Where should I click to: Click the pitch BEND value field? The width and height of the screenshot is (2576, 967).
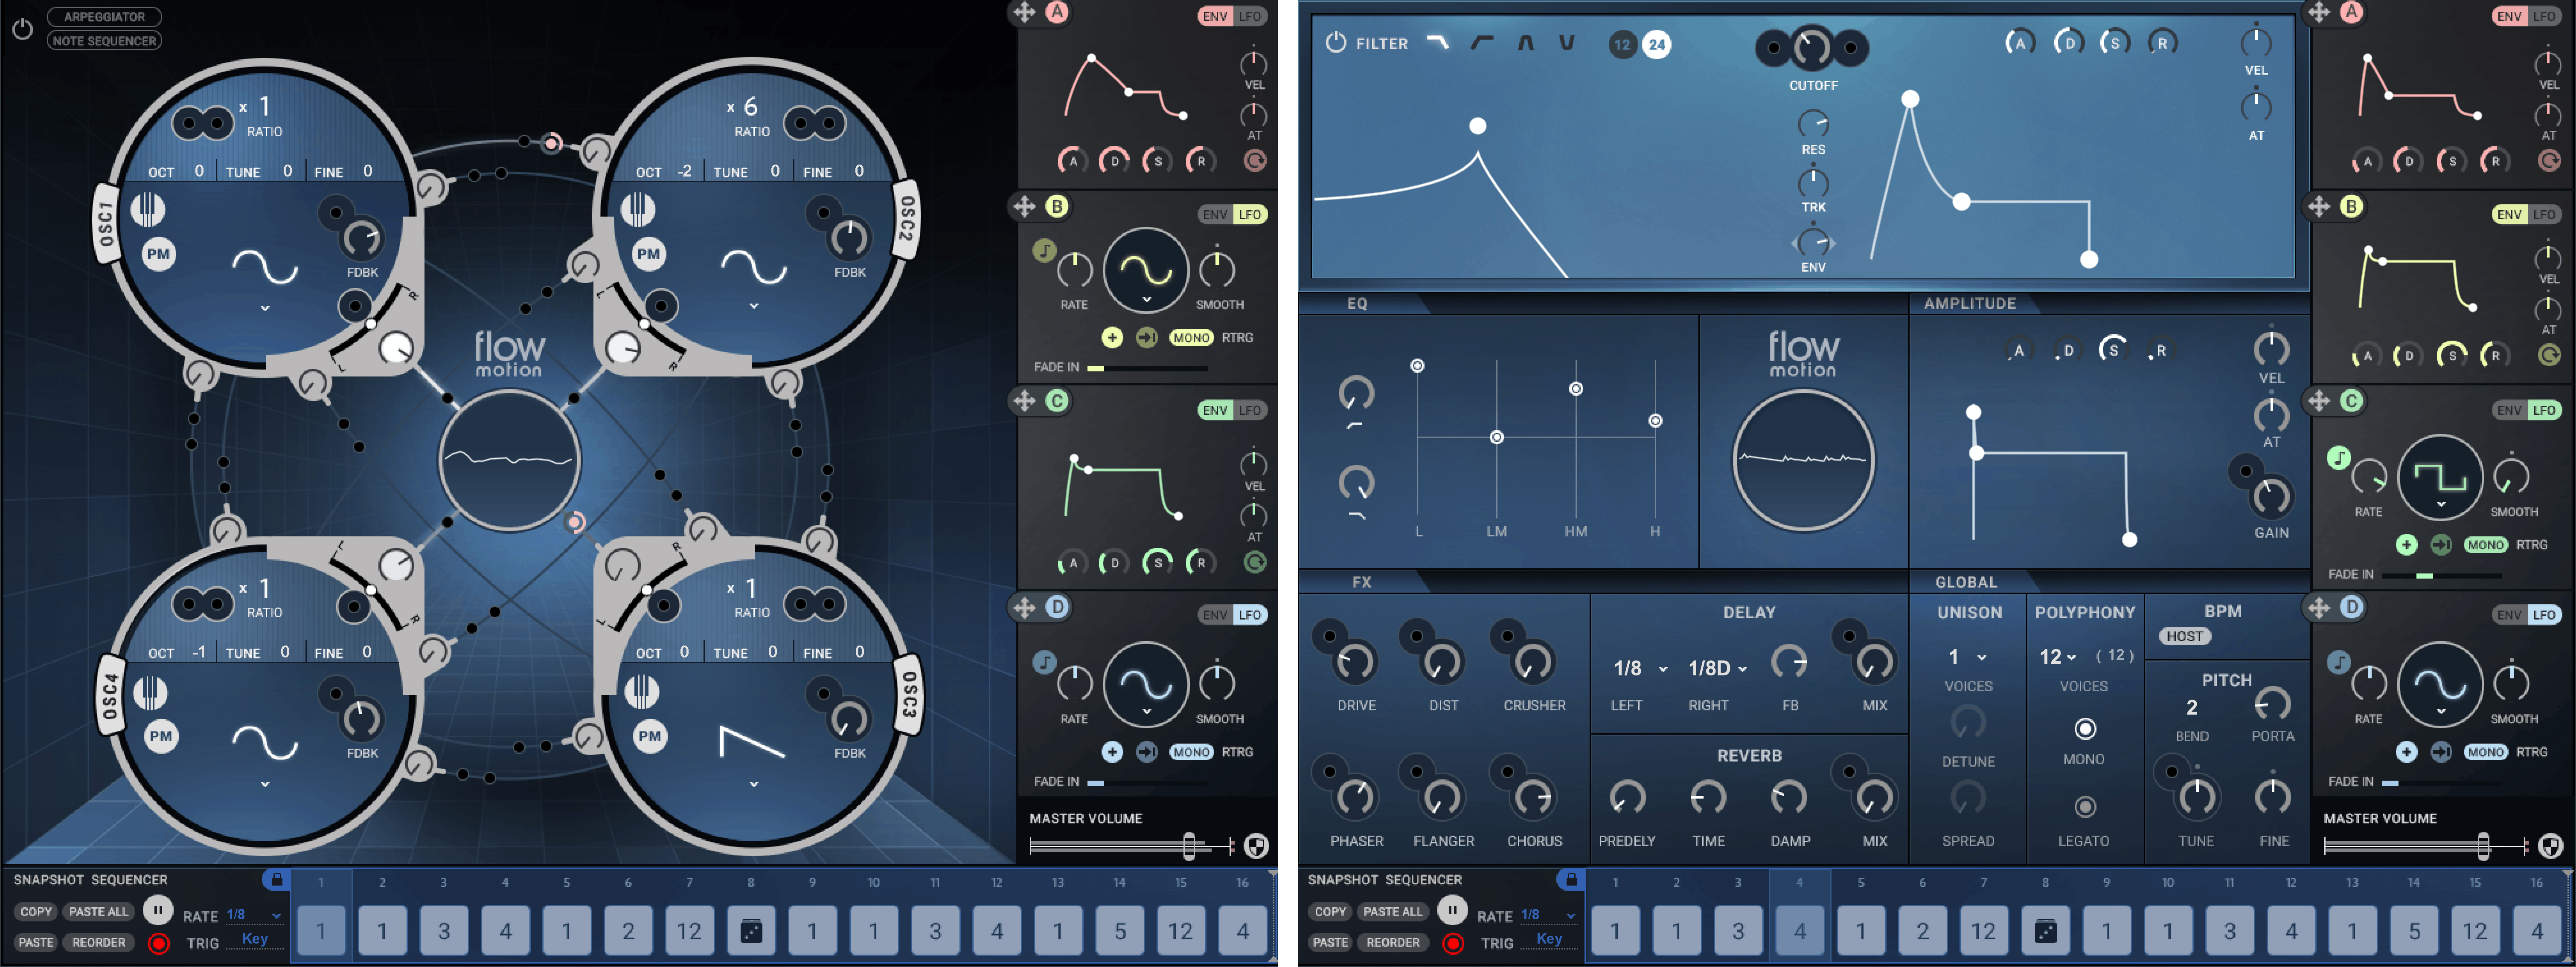2191,707
